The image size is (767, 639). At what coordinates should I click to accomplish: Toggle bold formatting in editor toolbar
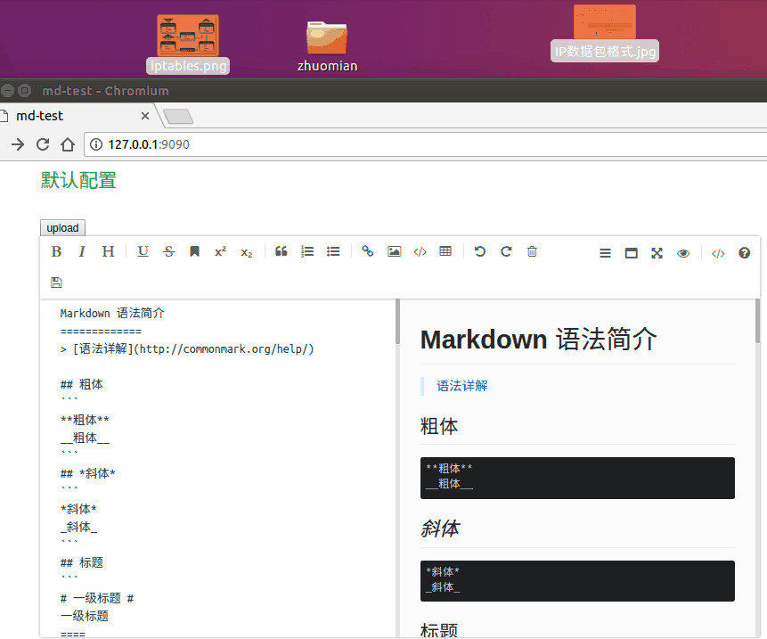coord(56,252)
